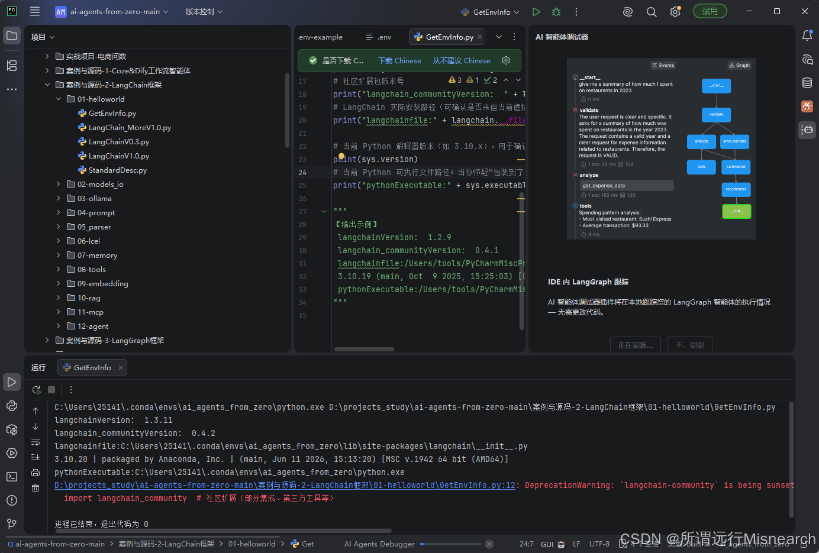Open the Terminal tool window icon
Viewport: 819px width, 553px height.
pos(12,477)
